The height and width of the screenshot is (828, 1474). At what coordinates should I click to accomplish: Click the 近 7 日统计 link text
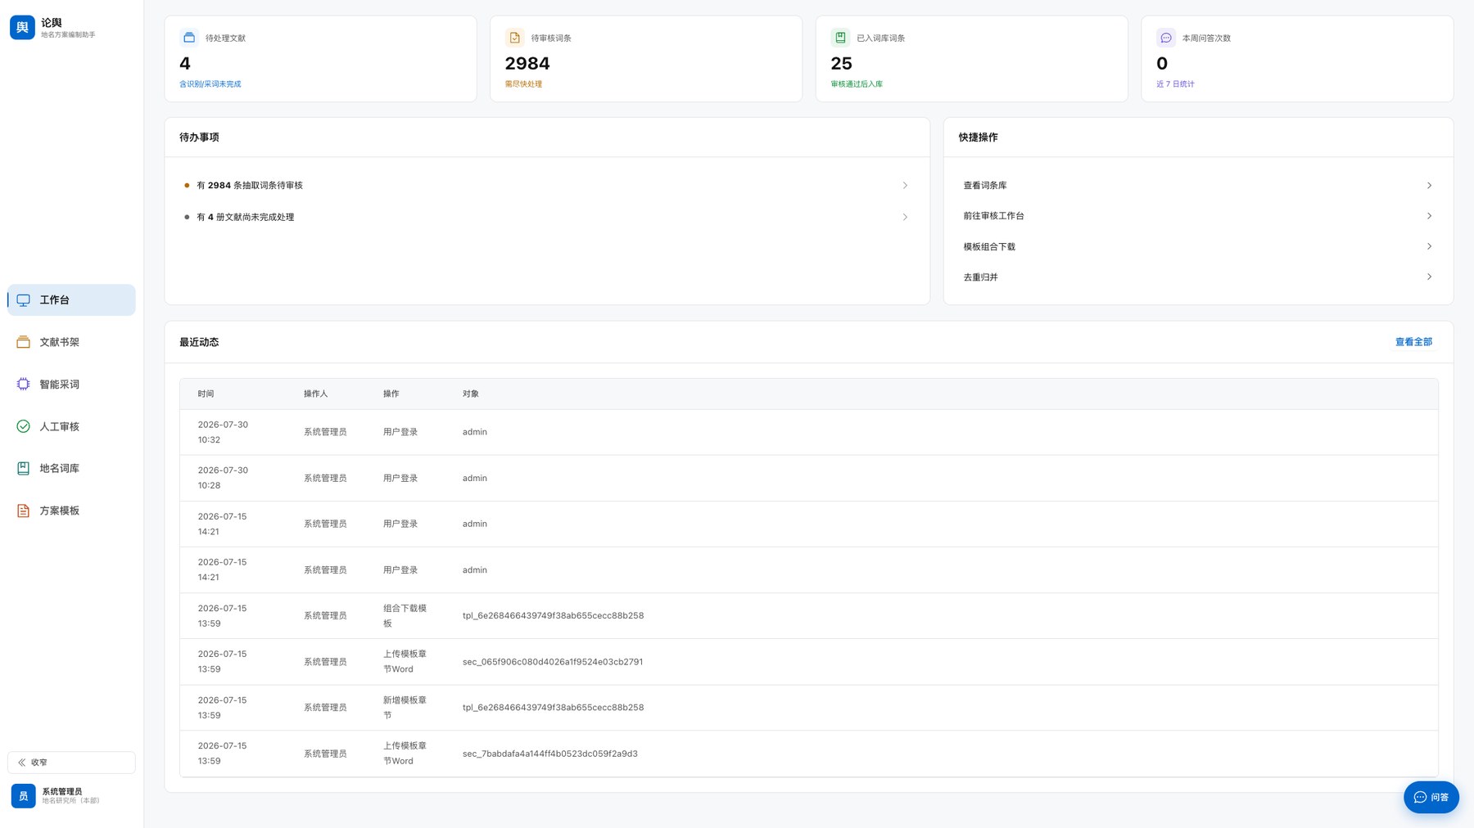coord(1175,84)
